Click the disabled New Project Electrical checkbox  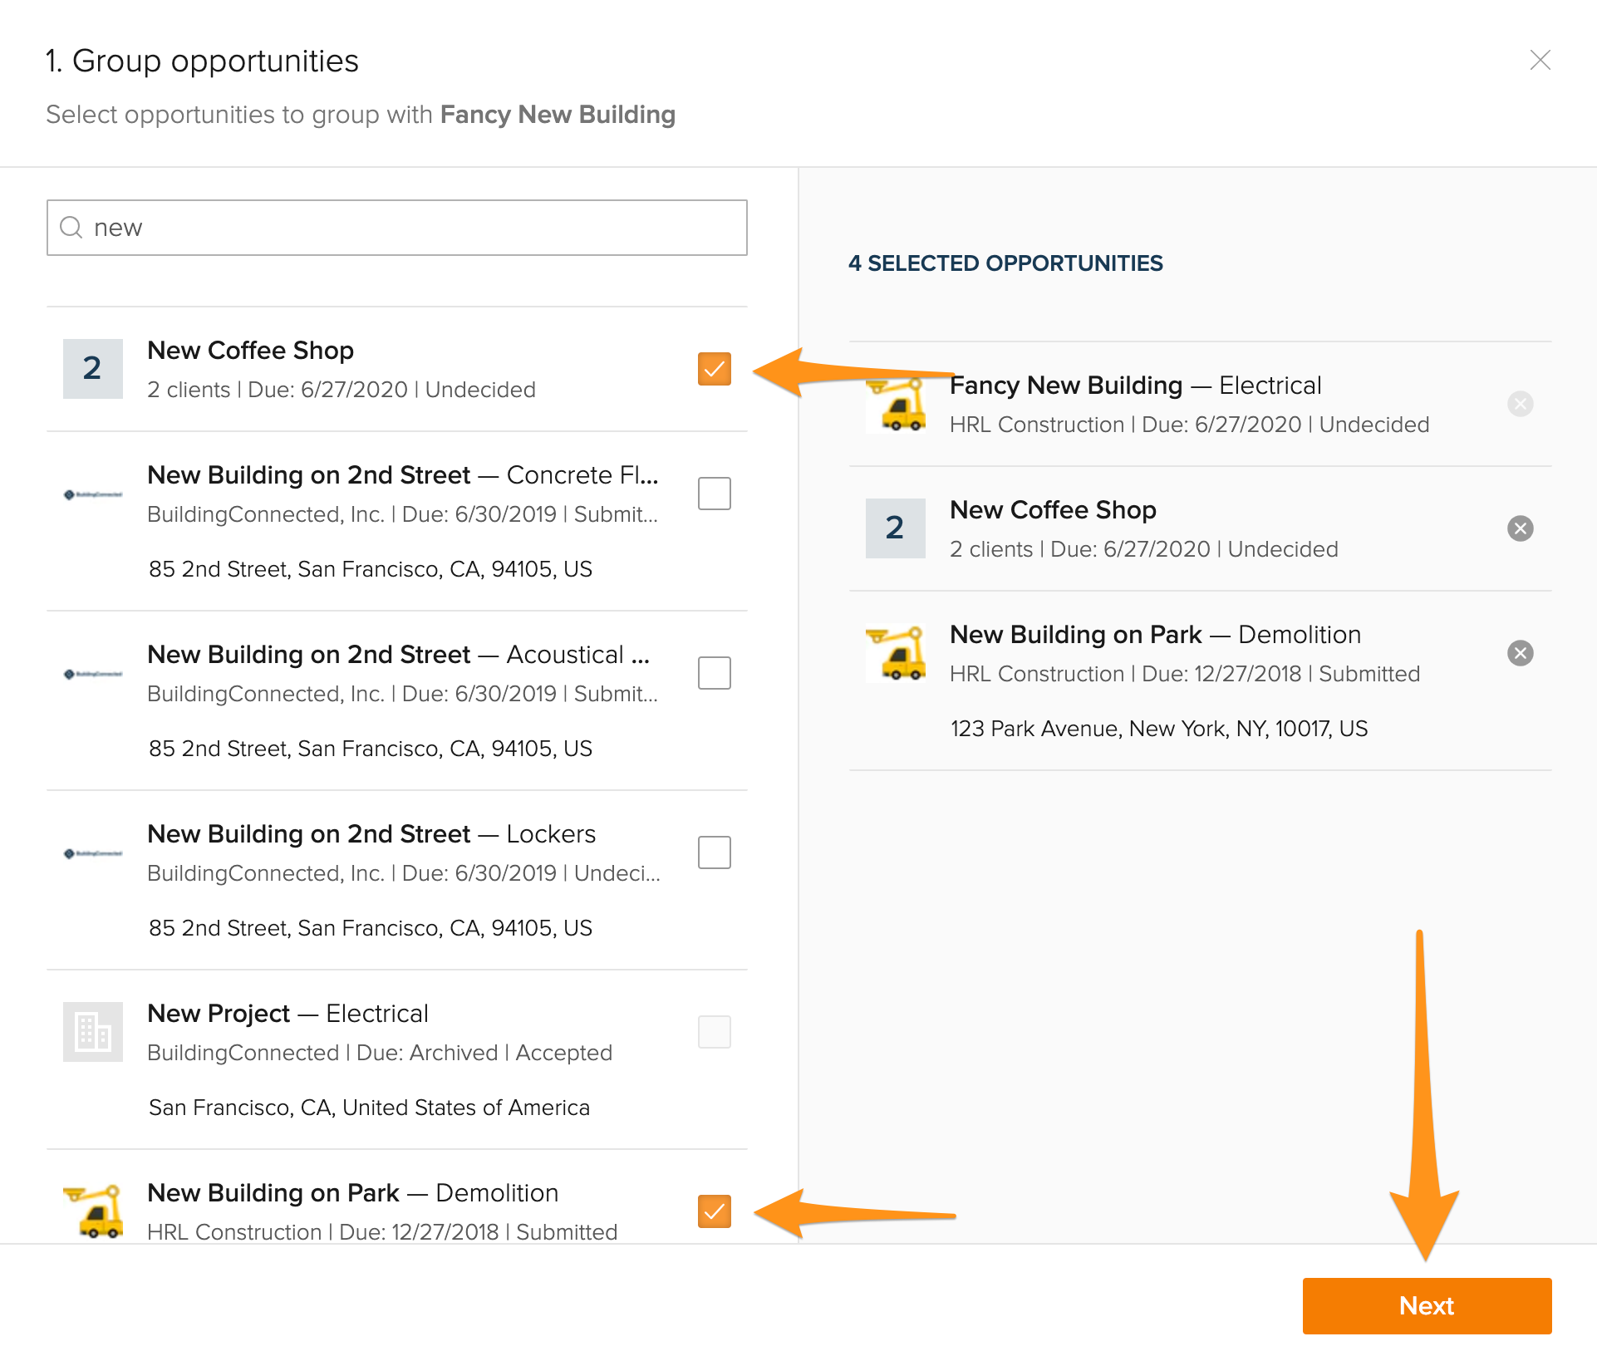(x=714, y=1032)
